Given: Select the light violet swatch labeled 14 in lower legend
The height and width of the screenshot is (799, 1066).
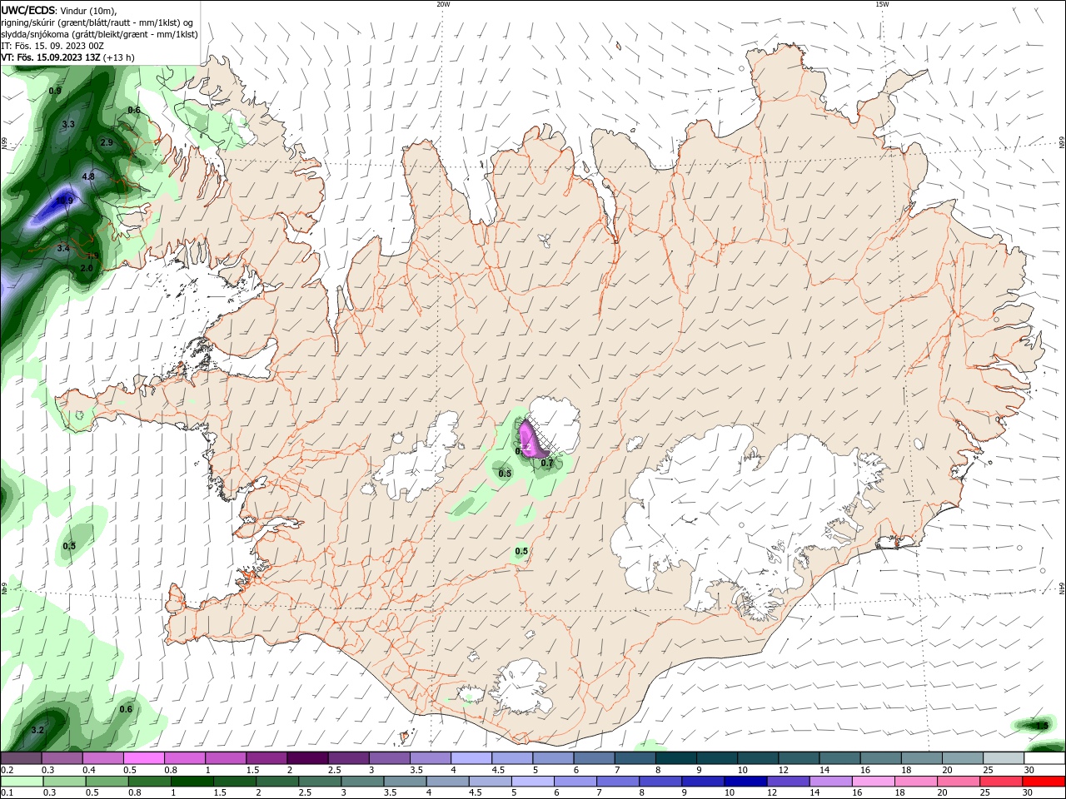Looking at the screenshot, I should pos(829,782).
